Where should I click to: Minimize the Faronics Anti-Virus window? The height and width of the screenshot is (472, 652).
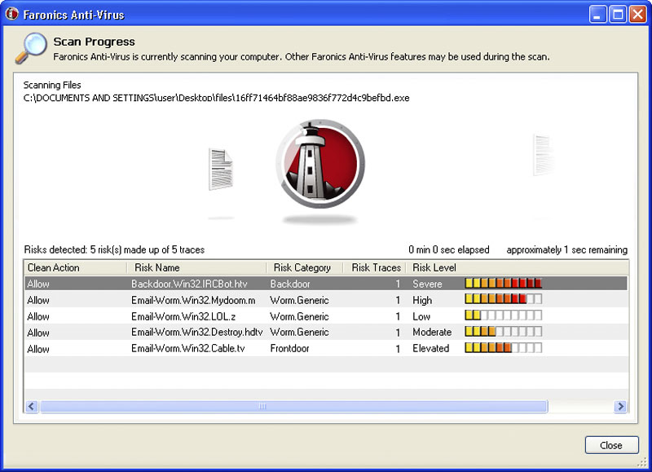598,15
